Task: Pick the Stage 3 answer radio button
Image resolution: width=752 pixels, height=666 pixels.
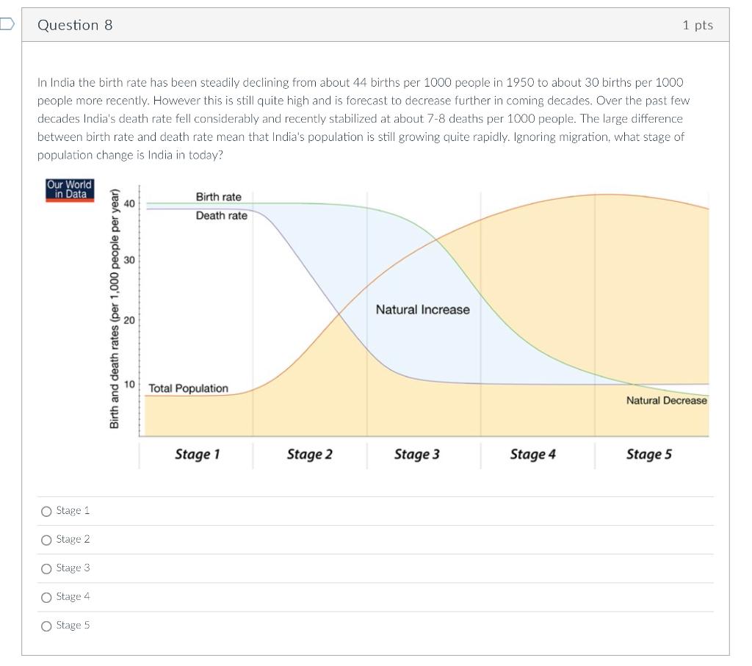Action: point(47,568)
